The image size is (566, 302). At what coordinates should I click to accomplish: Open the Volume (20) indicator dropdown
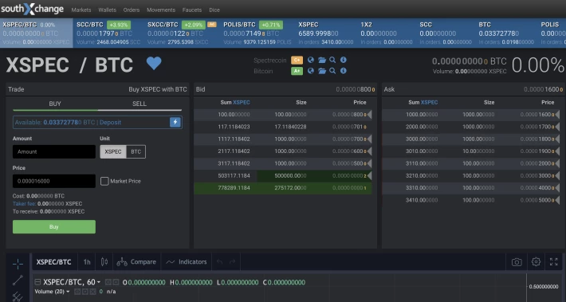tap(68, 292)
